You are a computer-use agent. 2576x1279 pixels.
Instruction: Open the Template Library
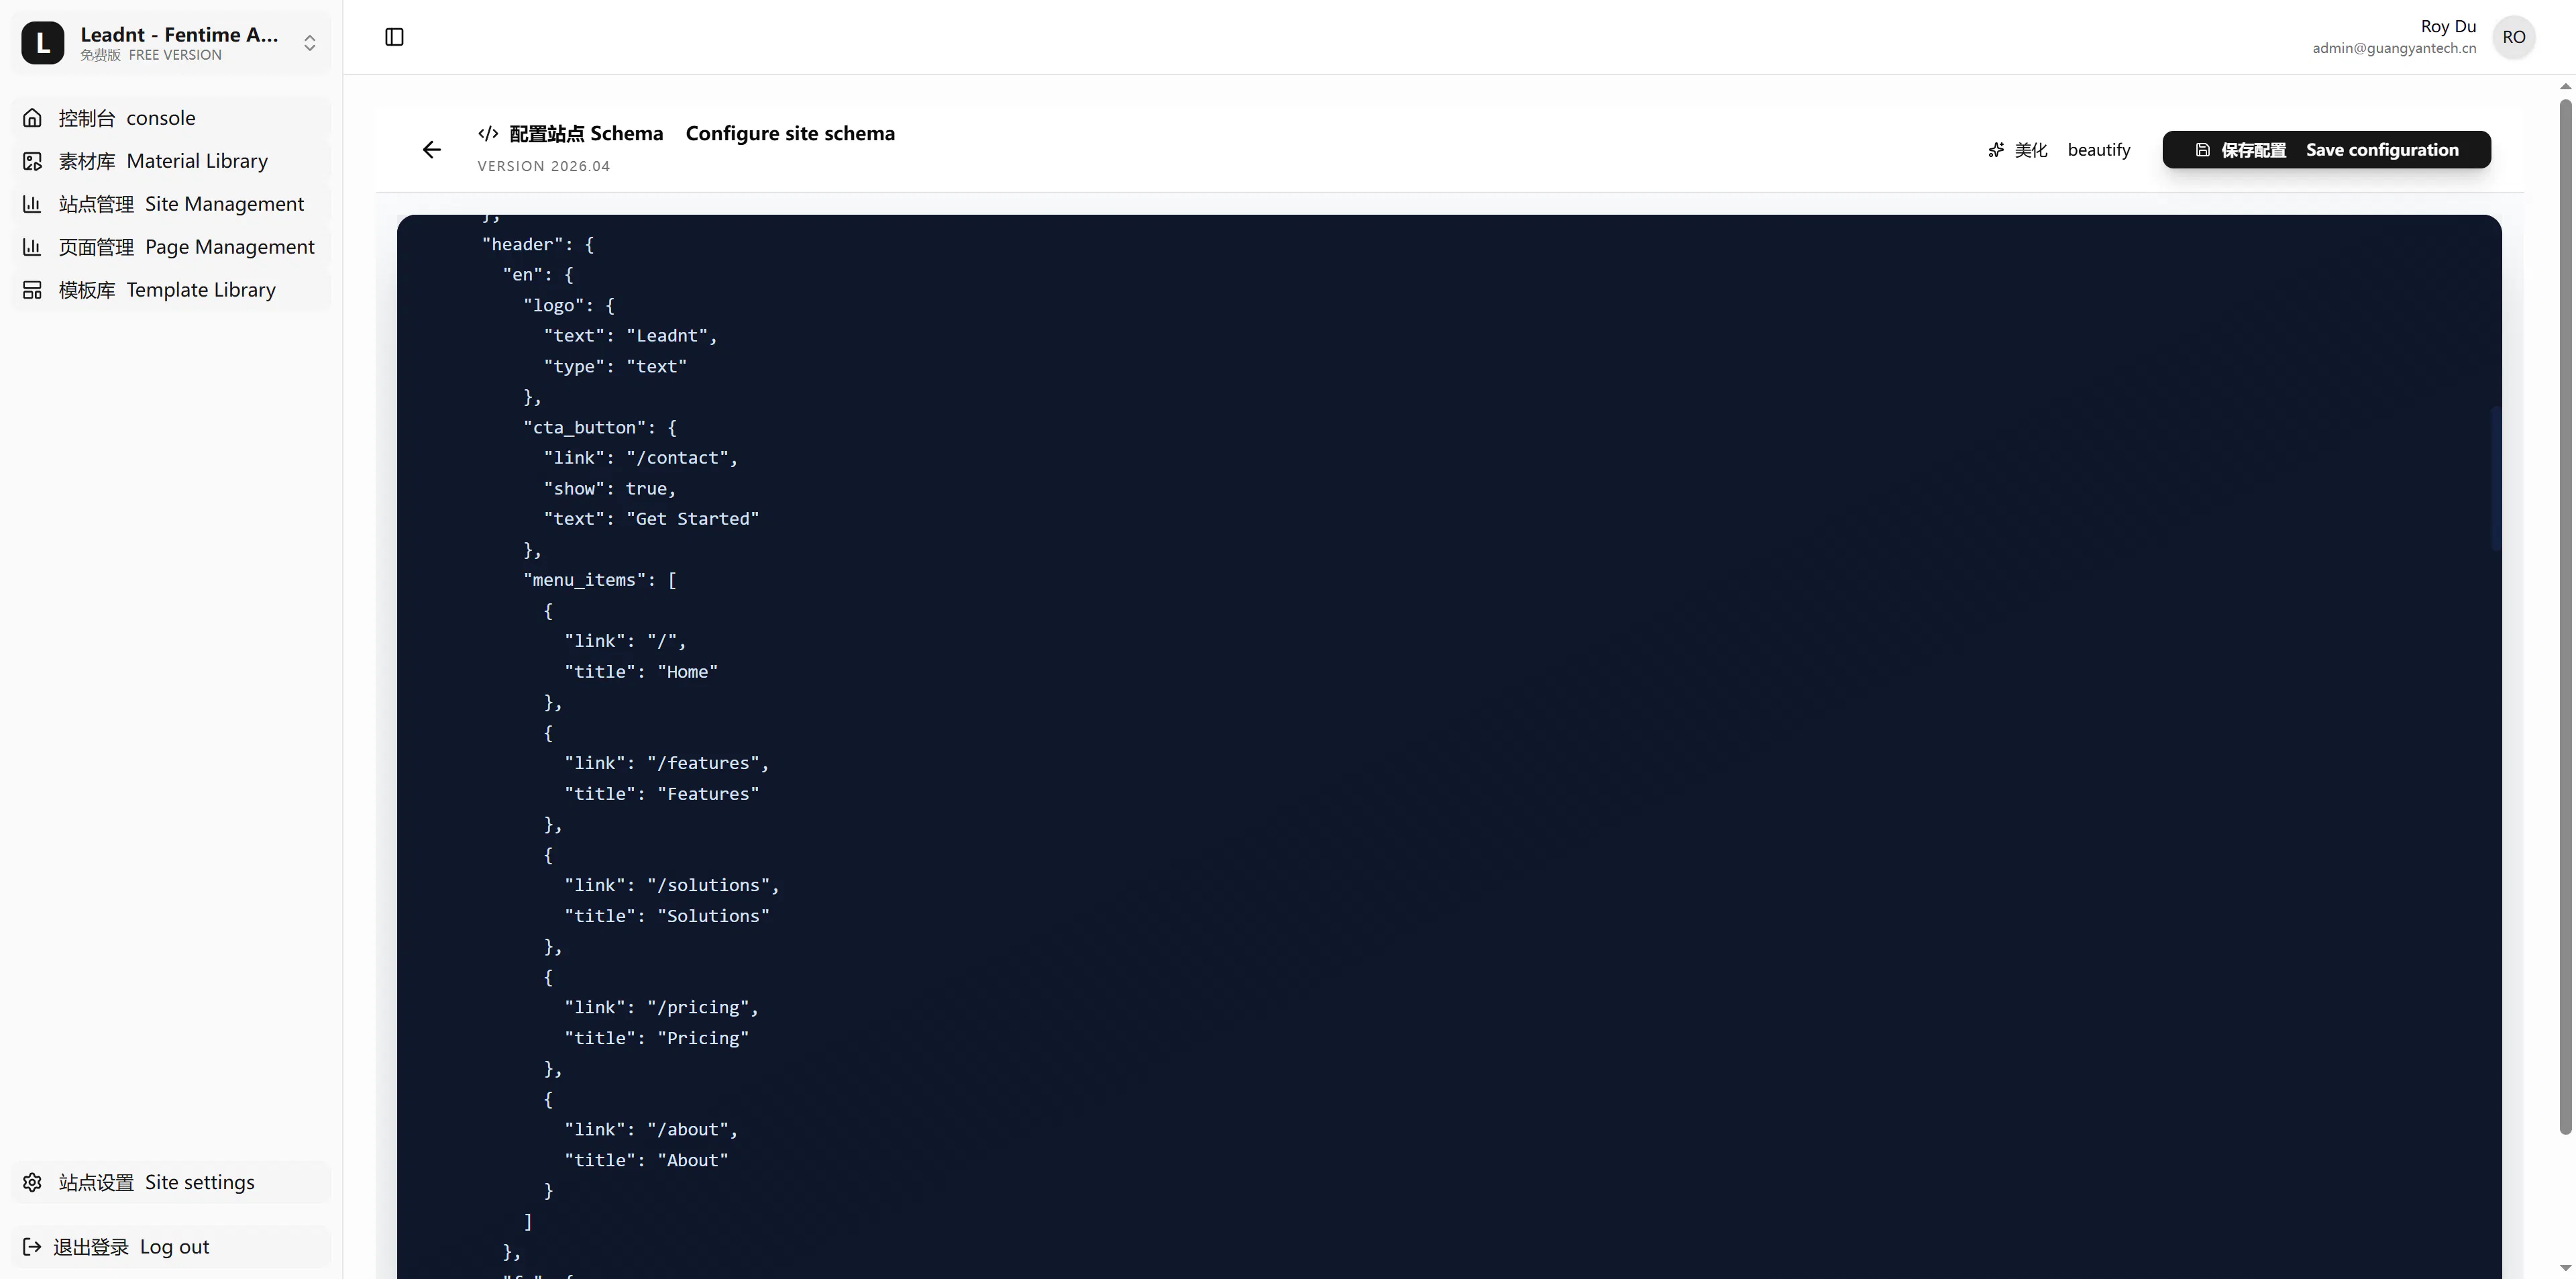tap(171, 290)
